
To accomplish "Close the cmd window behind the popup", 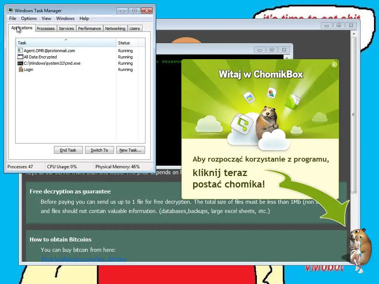I will (284, 50).
